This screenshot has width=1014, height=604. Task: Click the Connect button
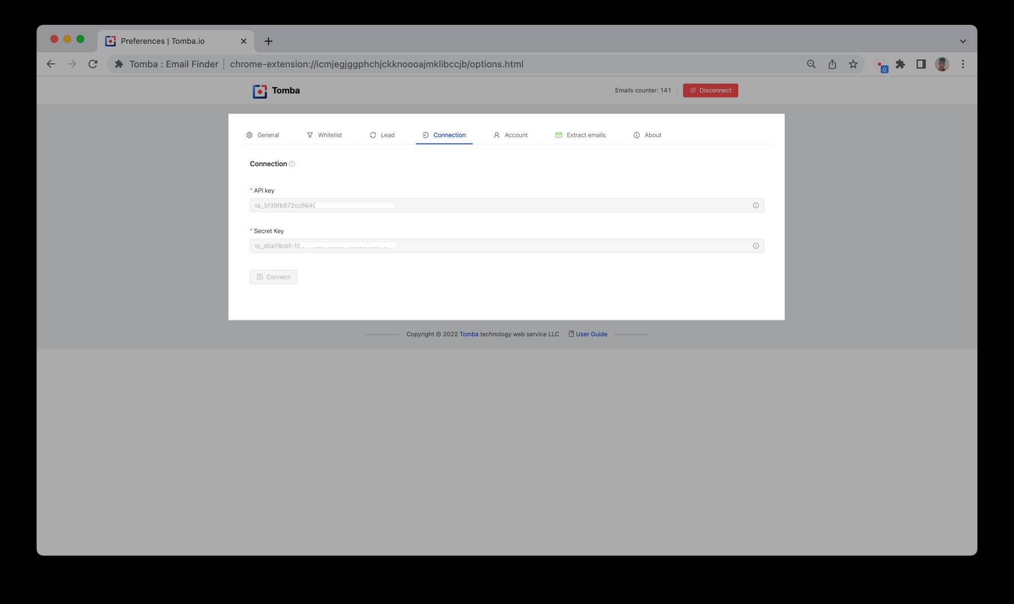click(x=273, y=277)
